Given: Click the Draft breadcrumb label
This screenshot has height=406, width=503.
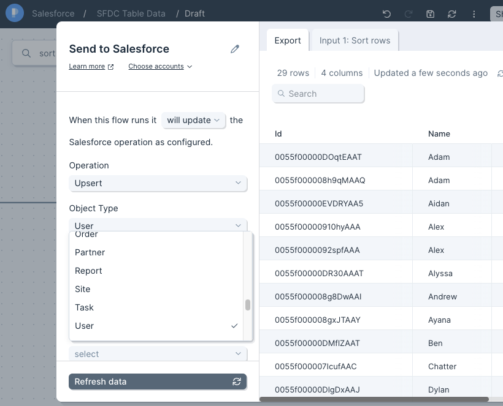Looking at the screenshot, I should pyautogui.click(x=194, y=13).
